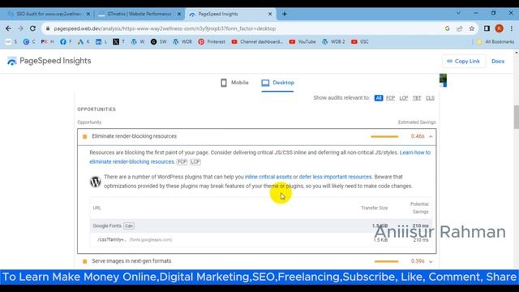Open the Facebook bookmark labeled F
The height and width of the screenshot is (292, 519).
(x=66, y=41)
